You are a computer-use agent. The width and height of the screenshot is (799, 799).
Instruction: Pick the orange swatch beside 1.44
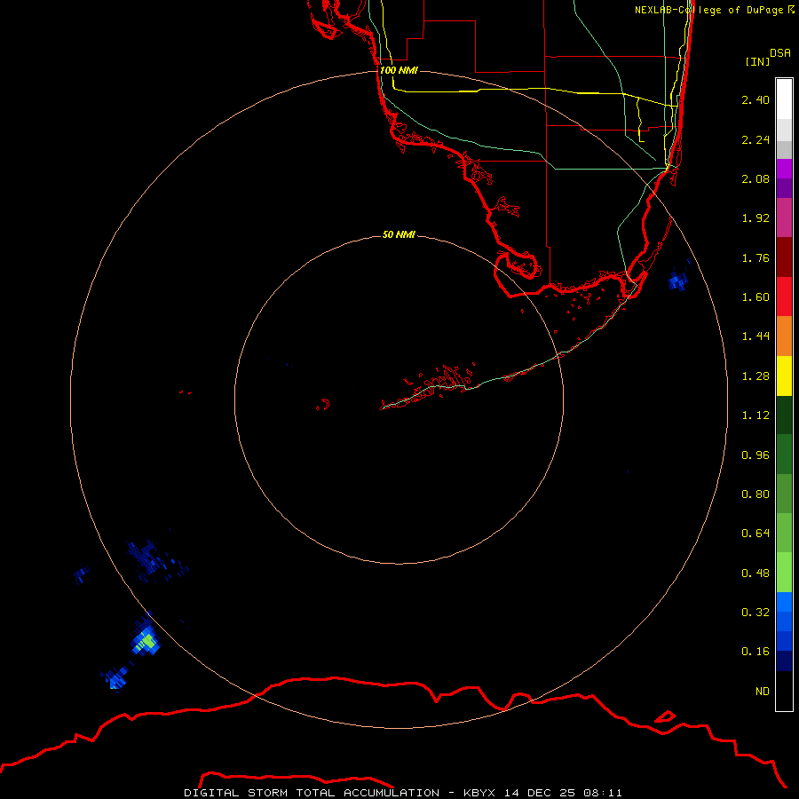[784, 336]
